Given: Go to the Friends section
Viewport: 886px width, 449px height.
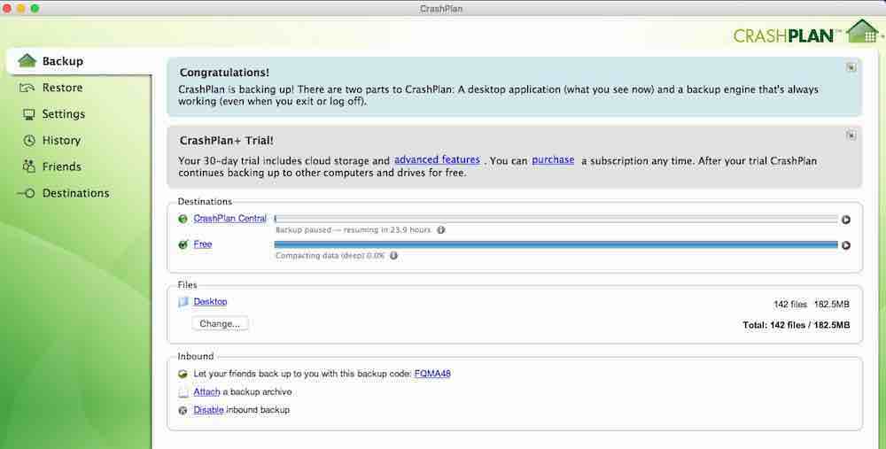Looking at the screenshot, I should (x=62, y=166).
